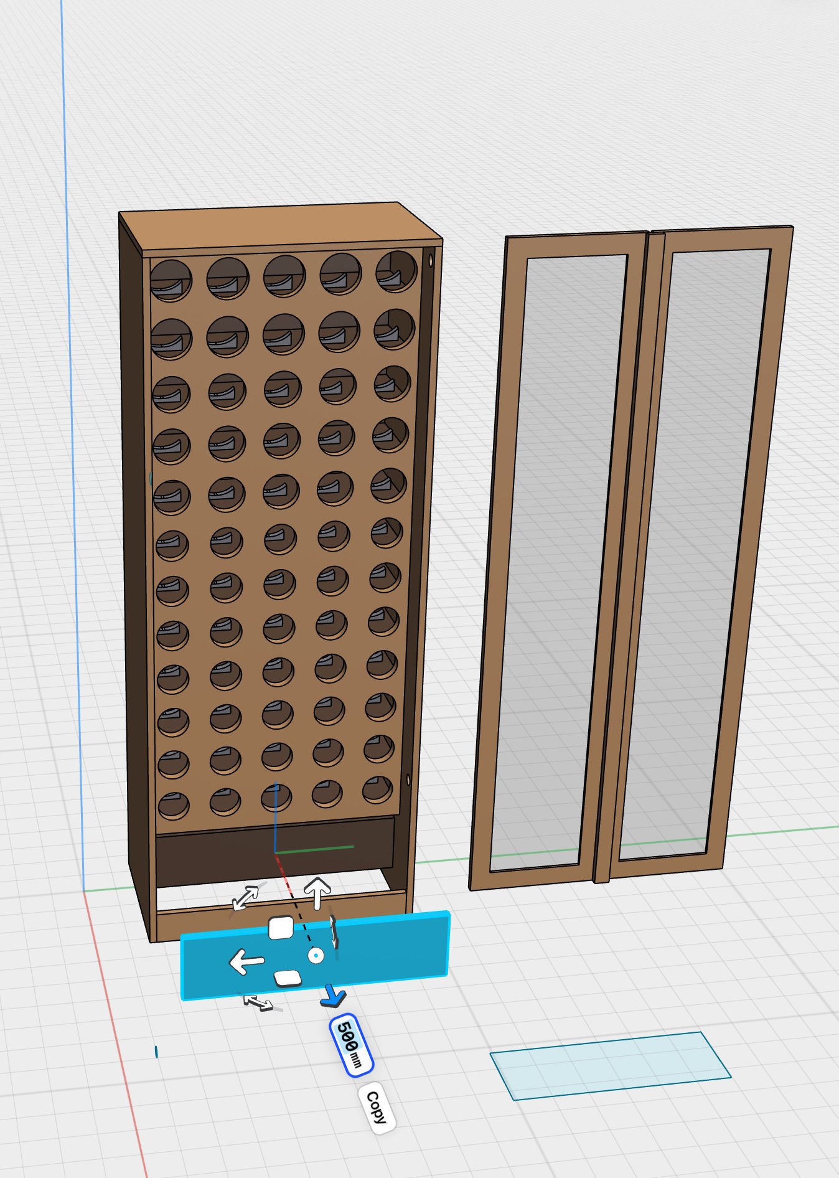Select the cabinet's top panel
The image size is (839, 1178).
tap(280, 227)
